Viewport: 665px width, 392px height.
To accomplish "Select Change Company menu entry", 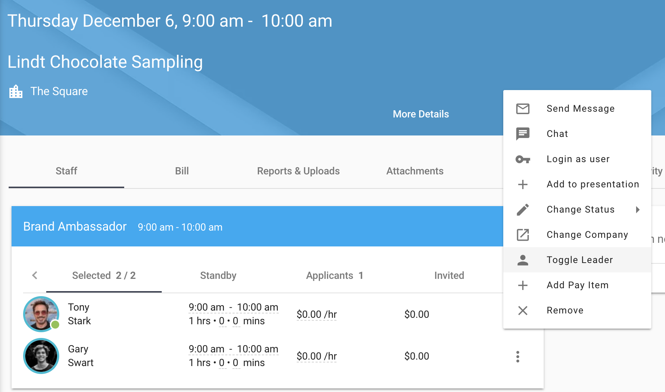I will 577,235.
